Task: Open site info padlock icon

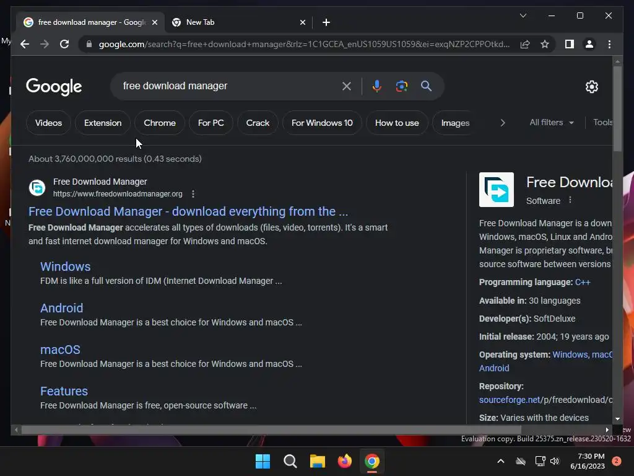Action: (x=89, y=44)
